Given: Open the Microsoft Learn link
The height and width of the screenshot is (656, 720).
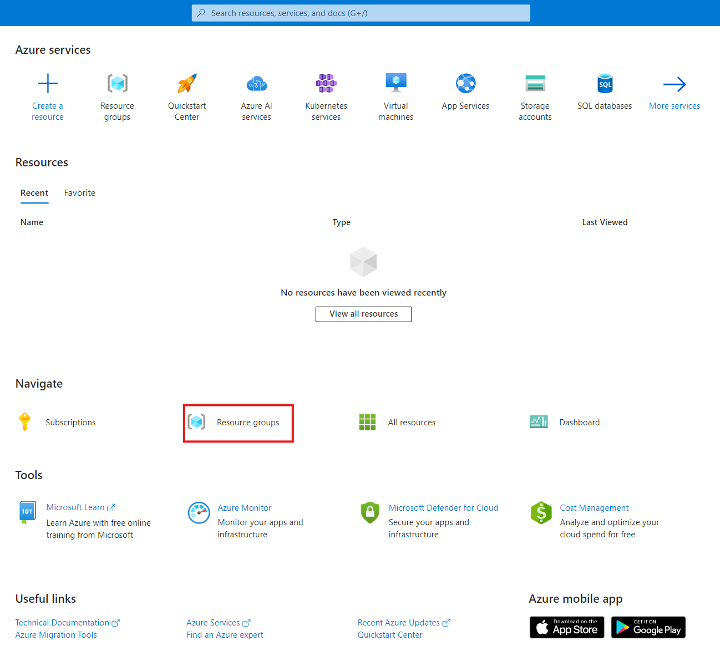Looking at the screenshot, I should coord(75,507).
